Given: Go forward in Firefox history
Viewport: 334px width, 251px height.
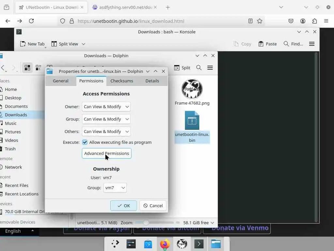Looking at the screenshot, I should (x=20, y=21).
